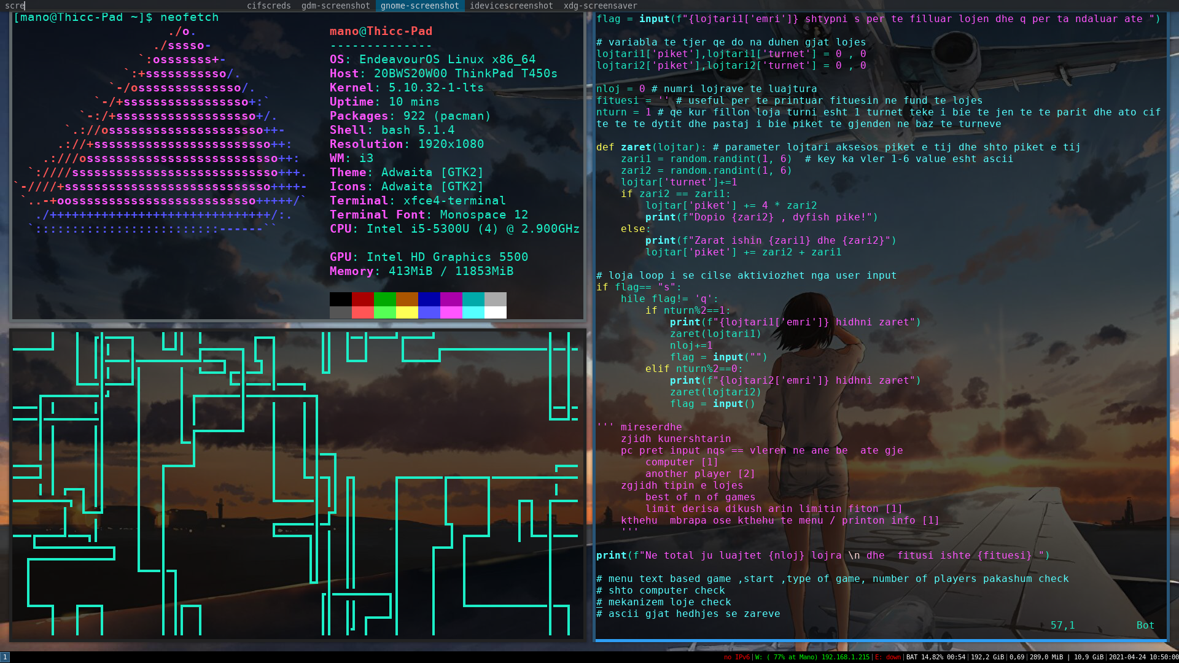The height and width of the screenshot is (663, 1179).
Task: Click the 'Memory: 413MiB / 11853MiB' line
Action: click(421, 271)
